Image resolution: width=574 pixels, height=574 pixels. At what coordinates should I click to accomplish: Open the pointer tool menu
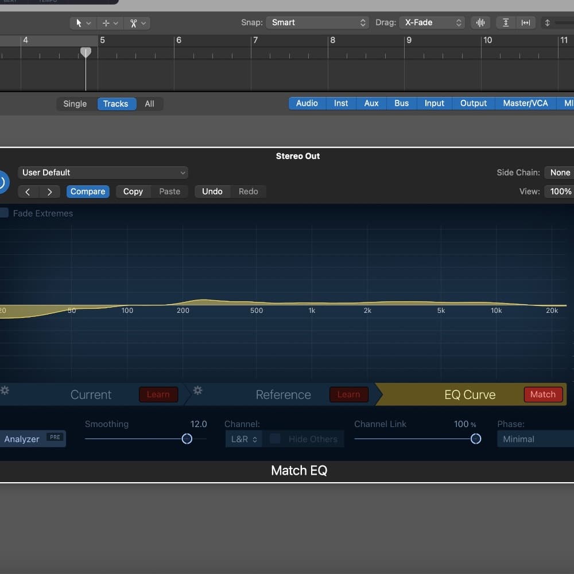(83, 23)
